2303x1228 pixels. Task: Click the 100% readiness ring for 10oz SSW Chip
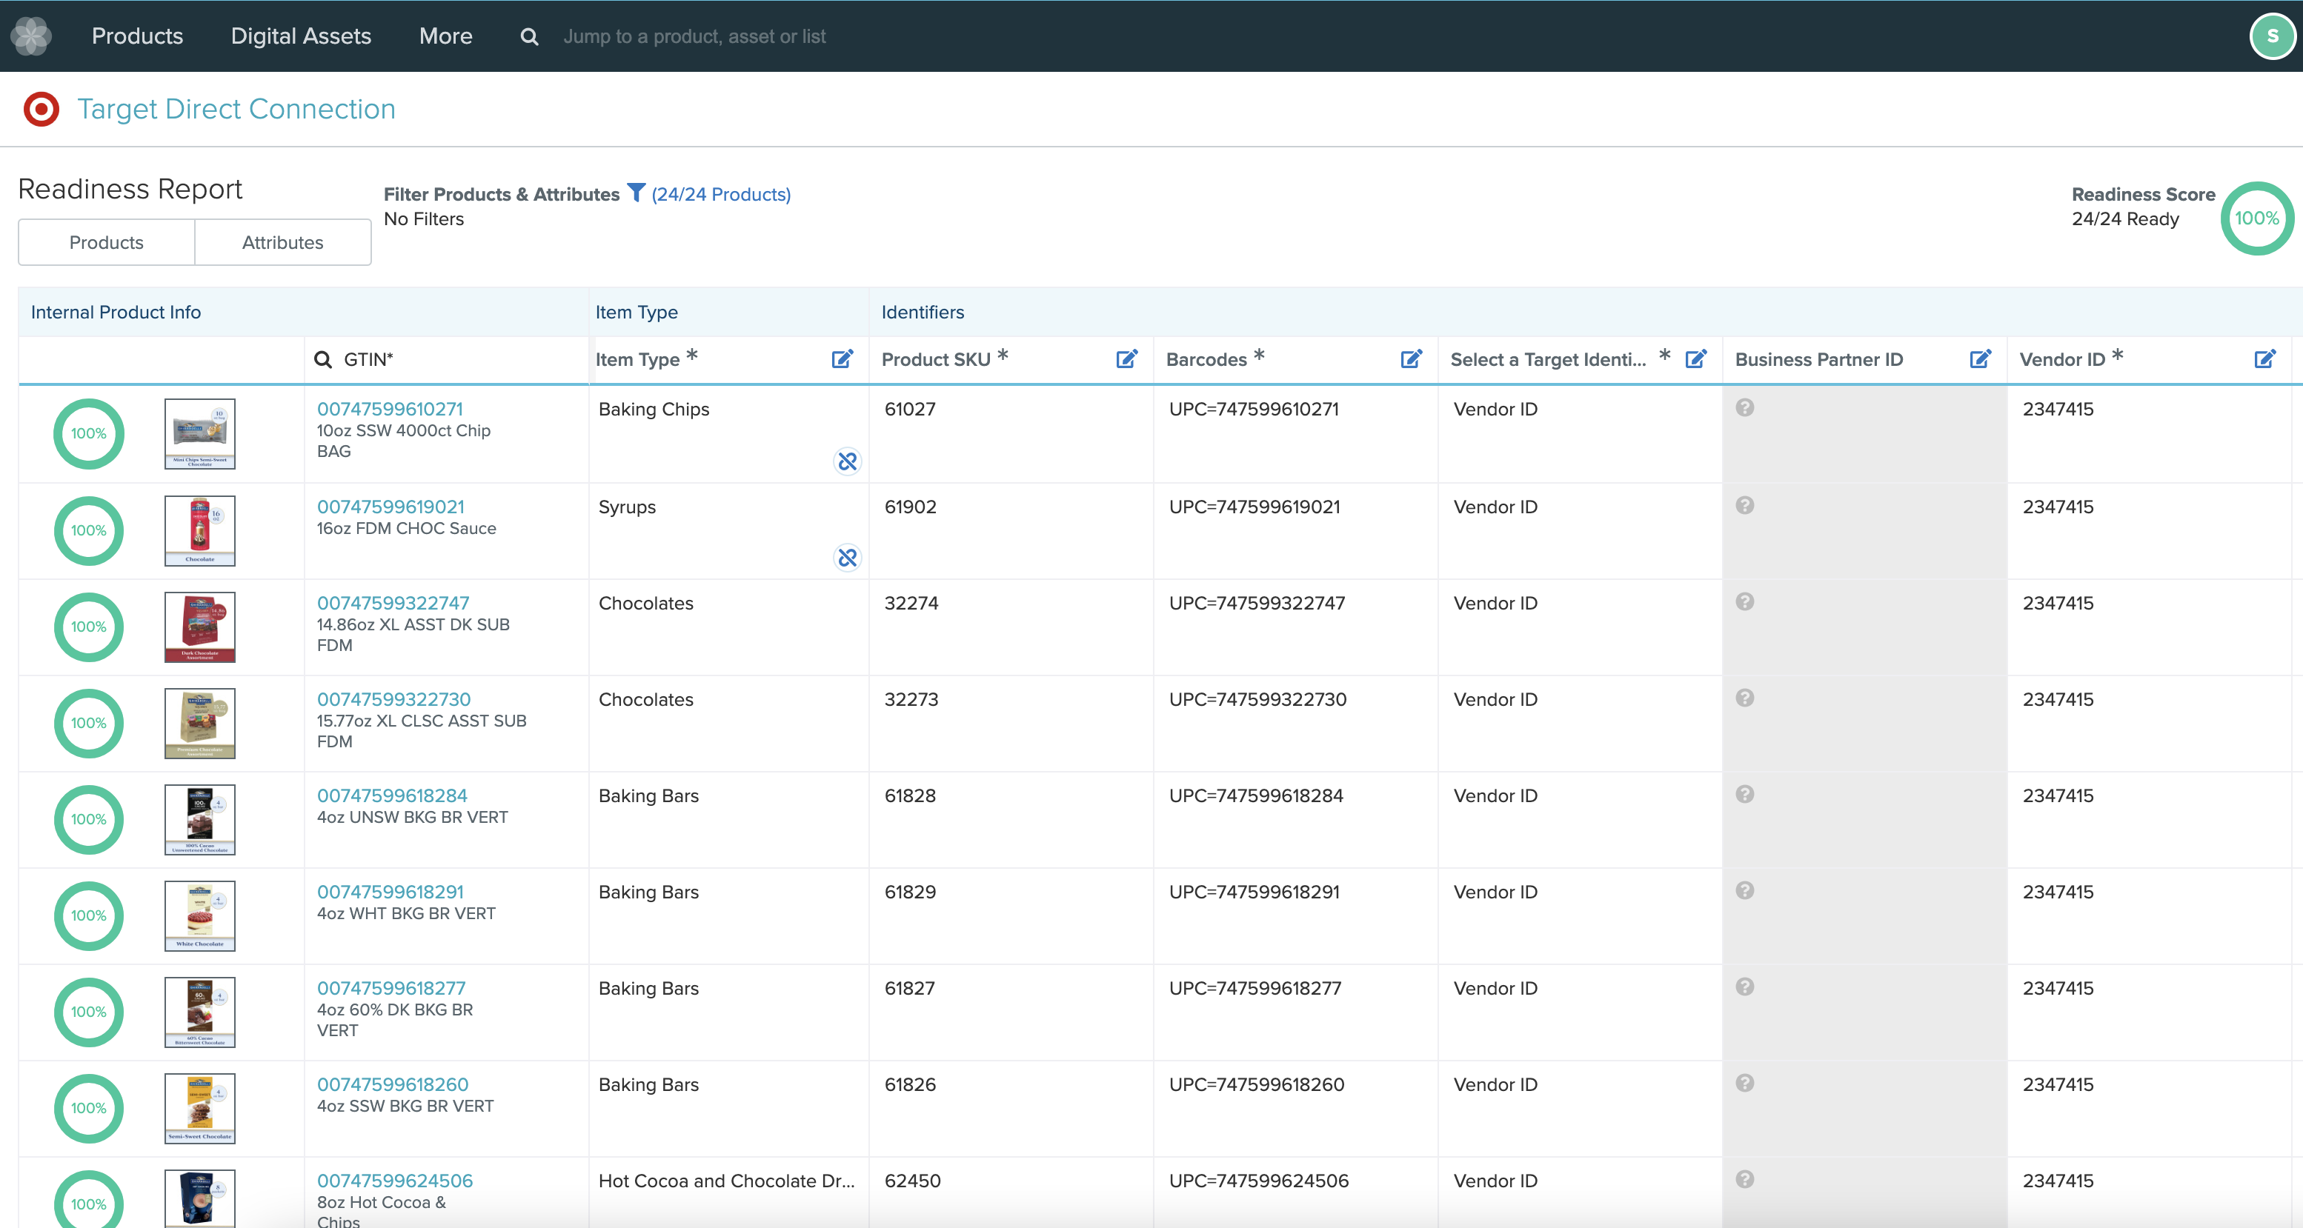click(88, 433)
